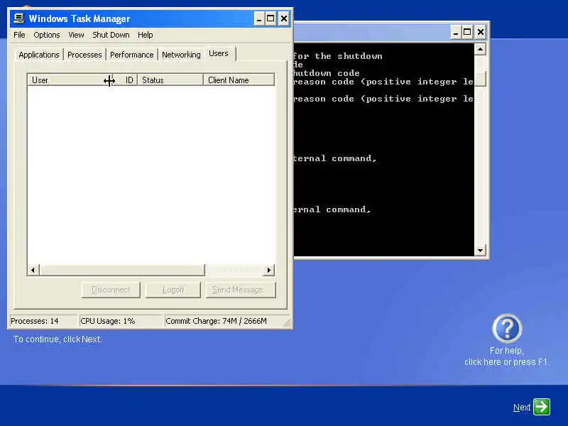Screen dimensions: 568x426
Task: Switch to the Processes tab
Action: pyautogui.click(x=84, y=55)
